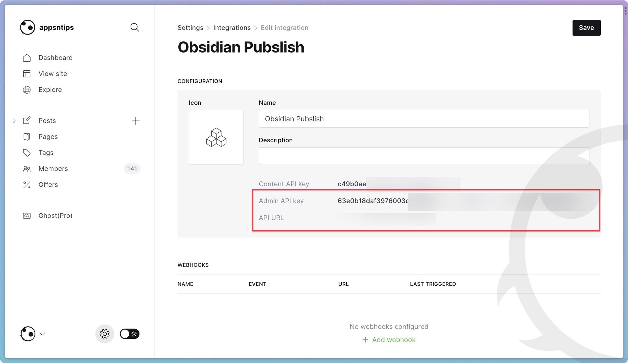Add new post with plus icon
The image size is (628, 363).
(x=136, y=121)
